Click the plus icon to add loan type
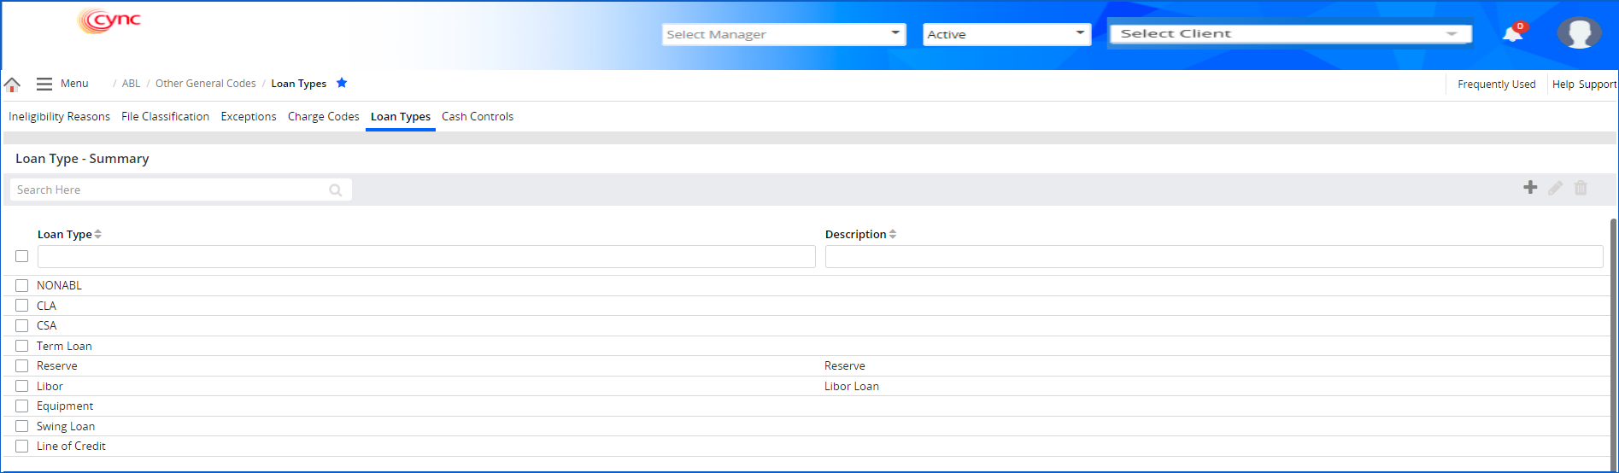Screen dimensions: 1619x473 coord(1530,188)
